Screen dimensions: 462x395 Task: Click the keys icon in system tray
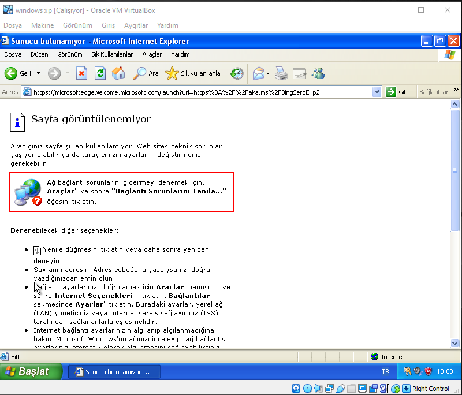tap(407, 371)
